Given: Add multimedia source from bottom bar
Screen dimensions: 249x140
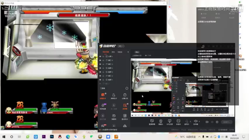Looking at the screenshot, I should (178, 122).
